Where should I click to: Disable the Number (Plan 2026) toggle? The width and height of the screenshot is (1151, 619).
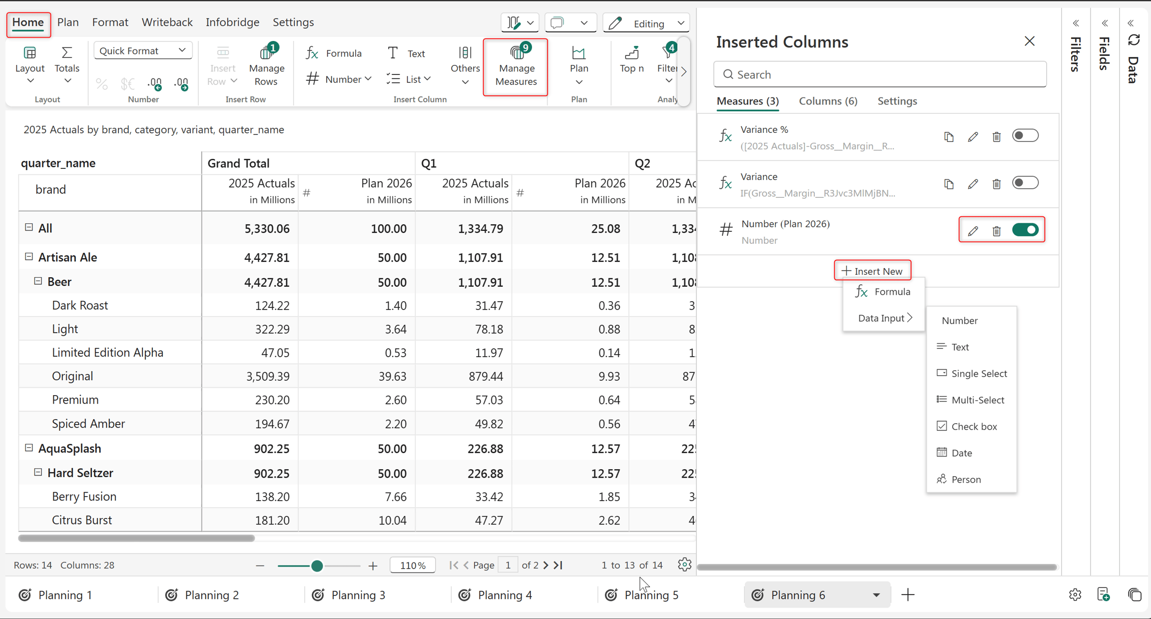pos(1025,230)
